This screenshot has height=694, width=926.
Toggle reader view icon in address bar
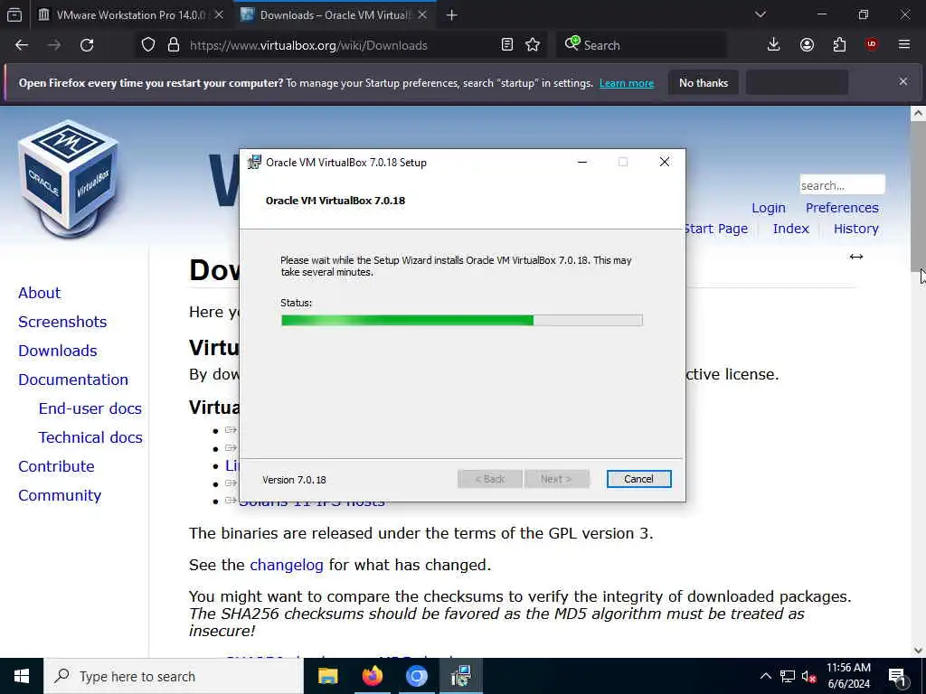[x=506, y=45]
